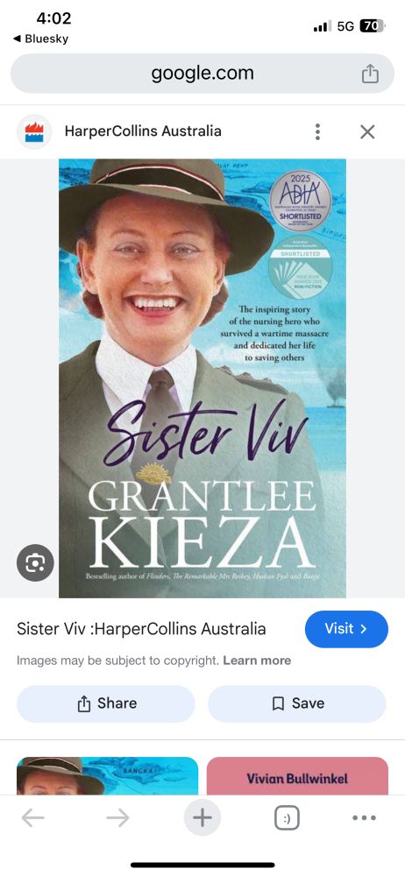Open the Vivian Bullwinkel related image

[x=297, y=775]
